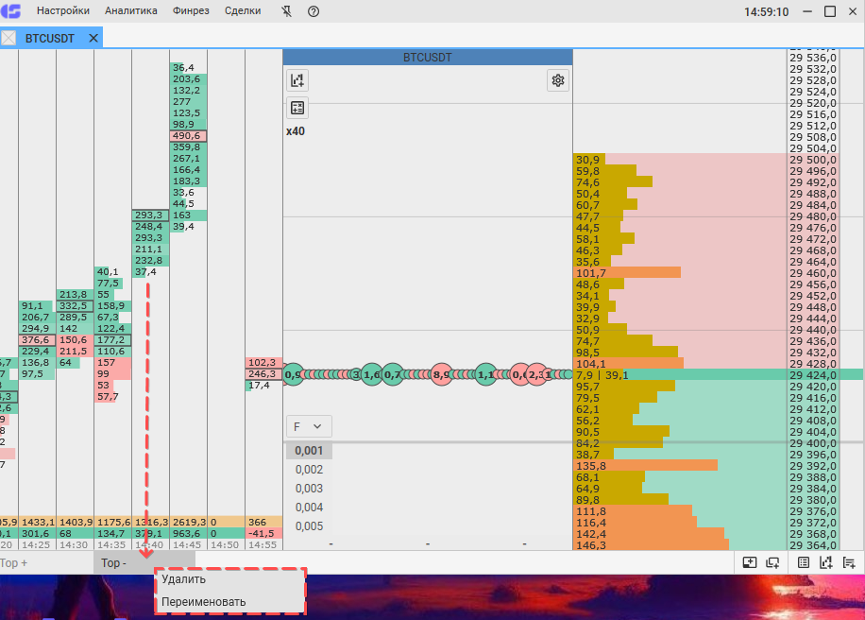Image resolution: width=865 pixels, height=620 pixels.
Task: Select the 0,002 working volume
Action: [x=309, y=470]
